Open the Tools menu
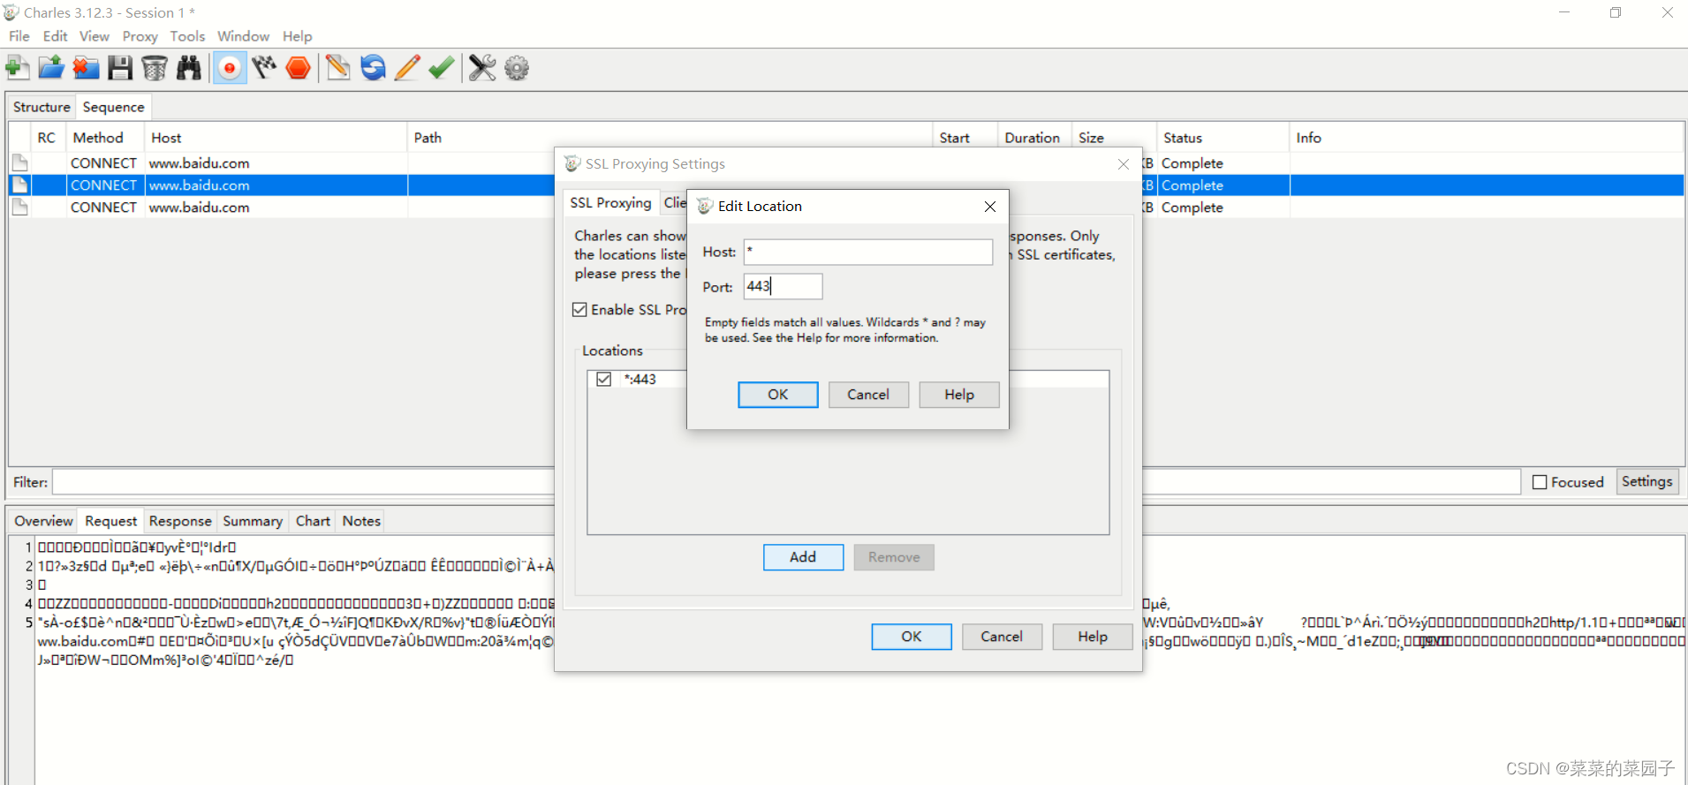This screenshot has width=1688, height=785. (187, 36)
